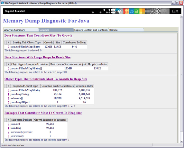
Task: Minimize the IBM Support Assistant window
Action: coord(173,3)
